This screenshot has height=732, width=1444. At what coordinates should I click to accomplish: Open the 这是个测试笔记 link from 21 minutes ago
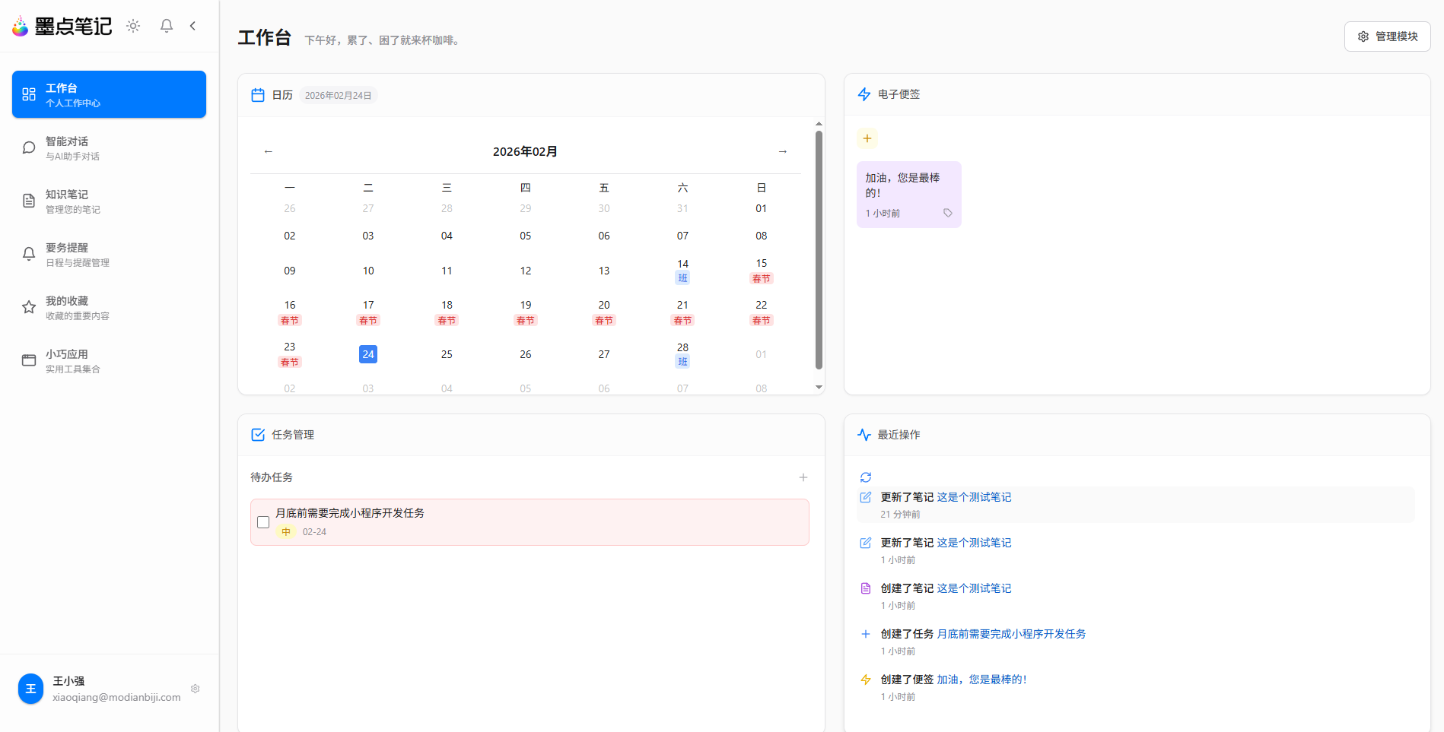pyautogui.click(x=974, y=497)
